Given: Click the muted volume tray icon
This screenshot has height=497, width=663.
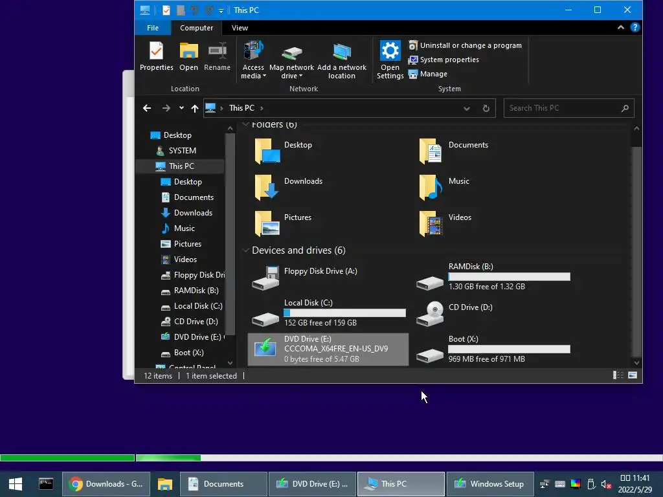Looking at the screenshot, I should click(606, 484).
